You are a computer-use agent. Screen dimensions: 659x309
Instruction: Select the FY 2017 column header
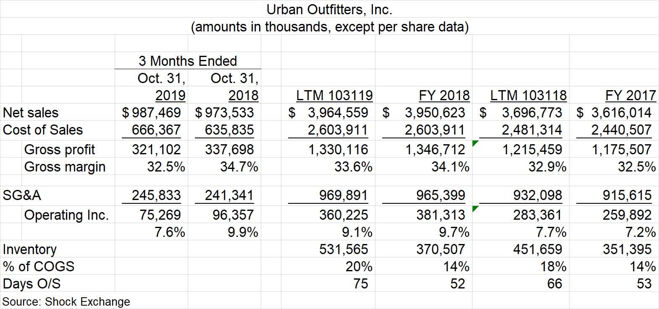[x=630, y=96]
